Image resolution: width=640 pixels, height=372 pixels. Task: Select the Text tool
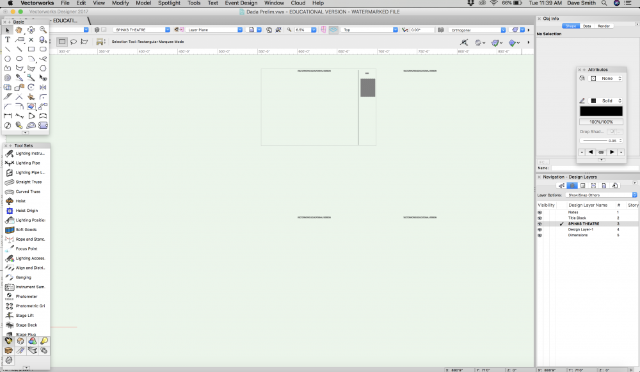point(8,39)
